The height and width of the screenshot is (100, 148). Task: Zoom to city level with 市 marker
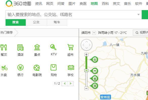94,71
